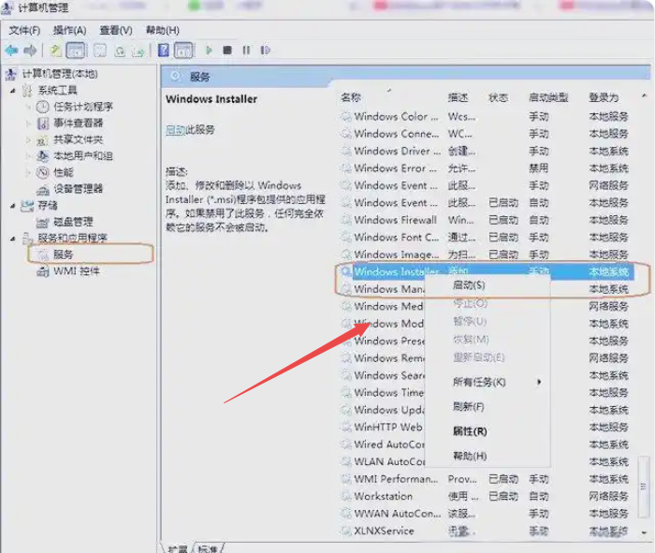Click the Refresh toolbar icon
Screen dimensions: 655x553
coord(120,51)
